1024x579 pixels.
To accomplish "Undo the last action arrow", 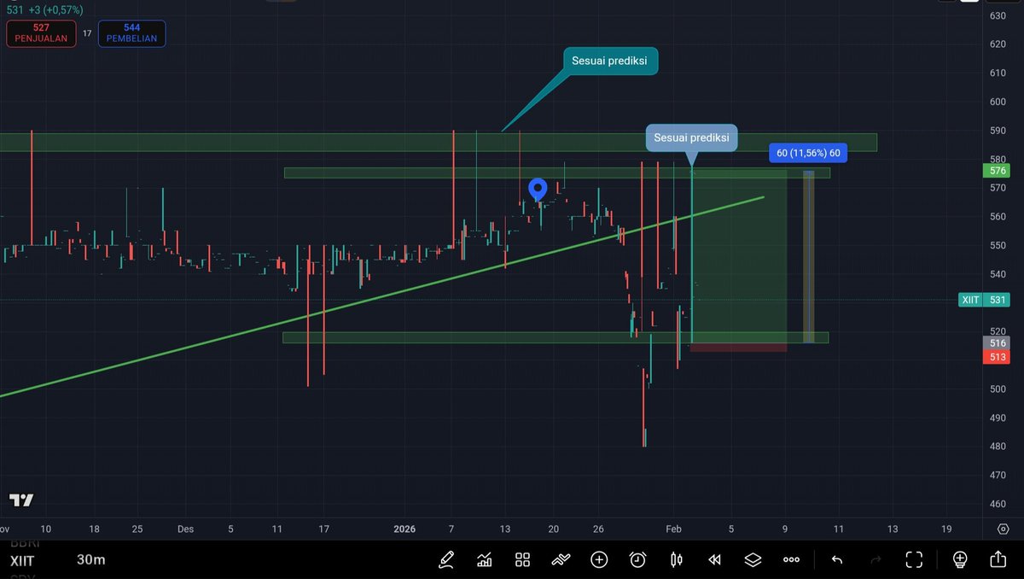I will (837, 560).
